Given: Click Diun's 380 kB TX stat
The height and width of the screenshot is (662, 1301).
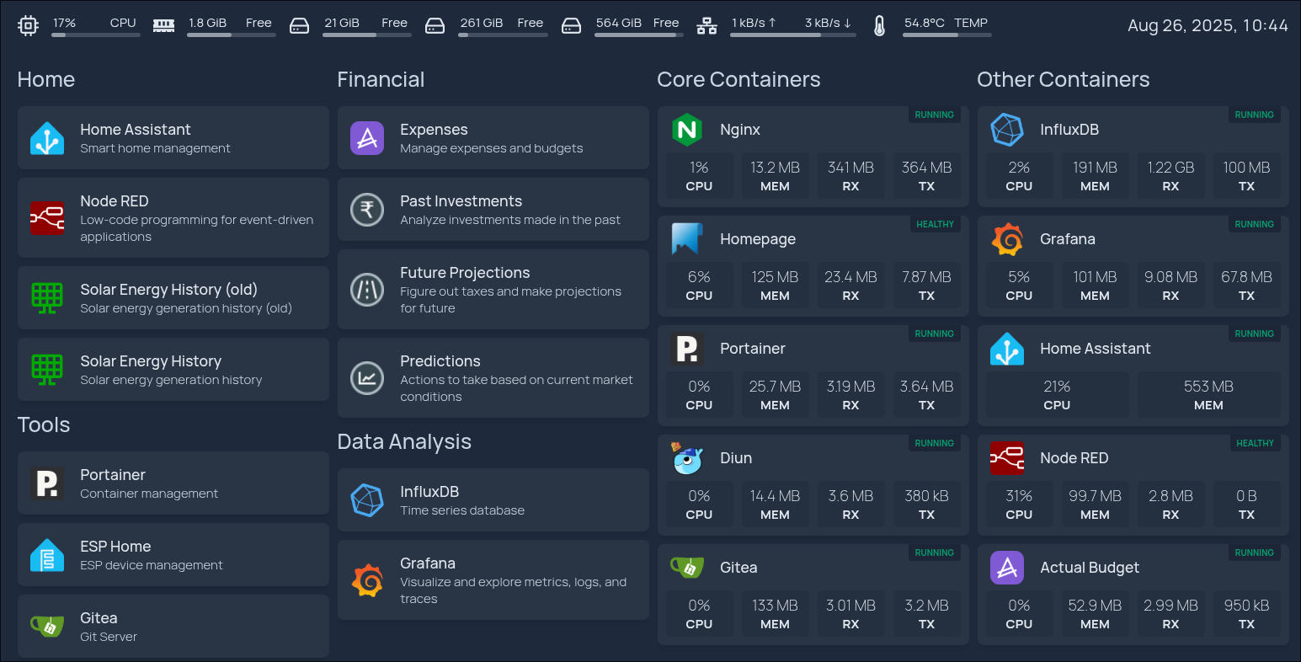Looking at the screenshot, I should coord(927,505).
